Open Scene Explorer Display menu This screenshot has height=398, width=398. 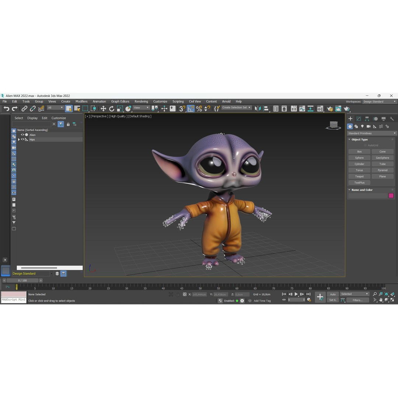click(x=32, y=118)
